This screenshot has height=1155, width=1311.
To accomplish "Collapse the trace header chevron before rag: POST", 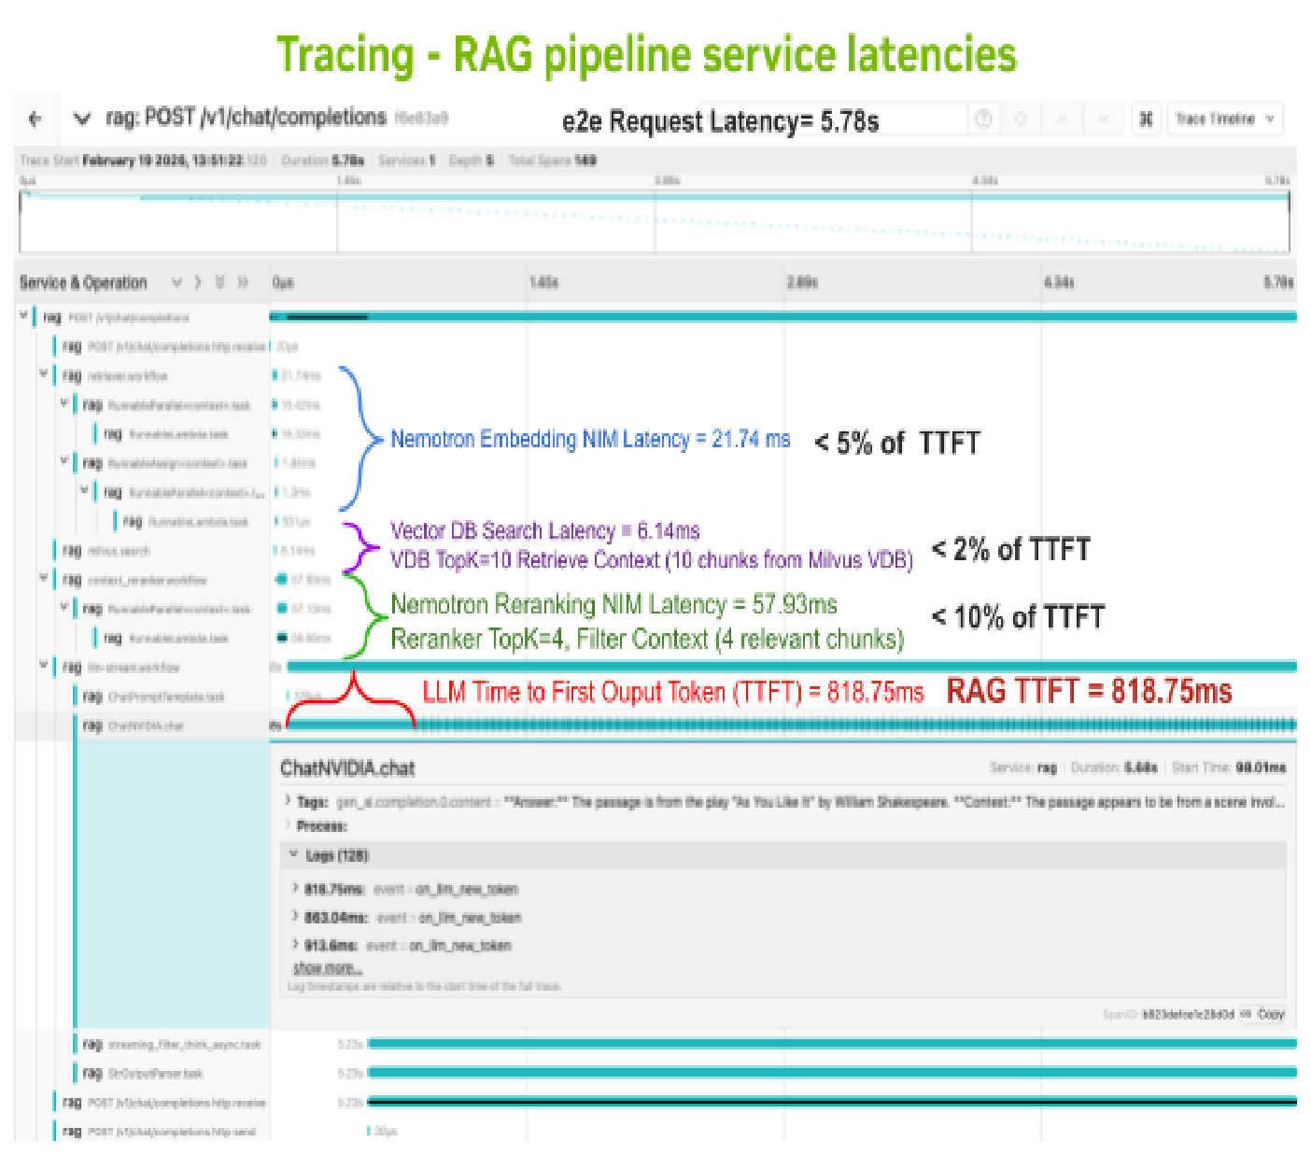I will point(82,119).
